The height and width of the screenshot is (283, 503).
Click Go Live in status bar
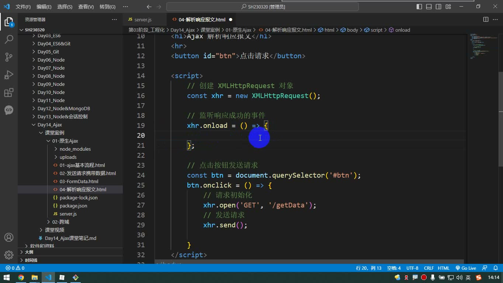click(x=466, y=268)
